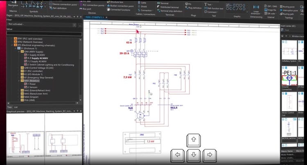Insert a Device connection point

coord(63,4)
